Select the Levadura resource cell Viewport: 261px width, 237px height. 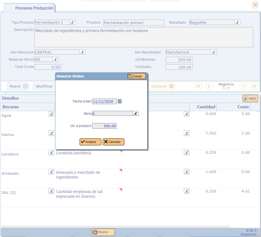pos(10,154)
